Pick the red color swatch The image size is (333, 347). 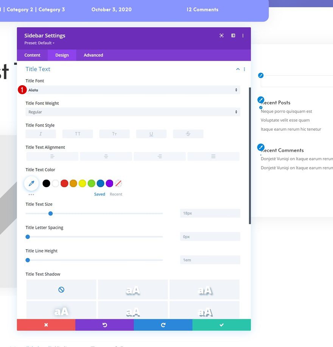(64, 183)
